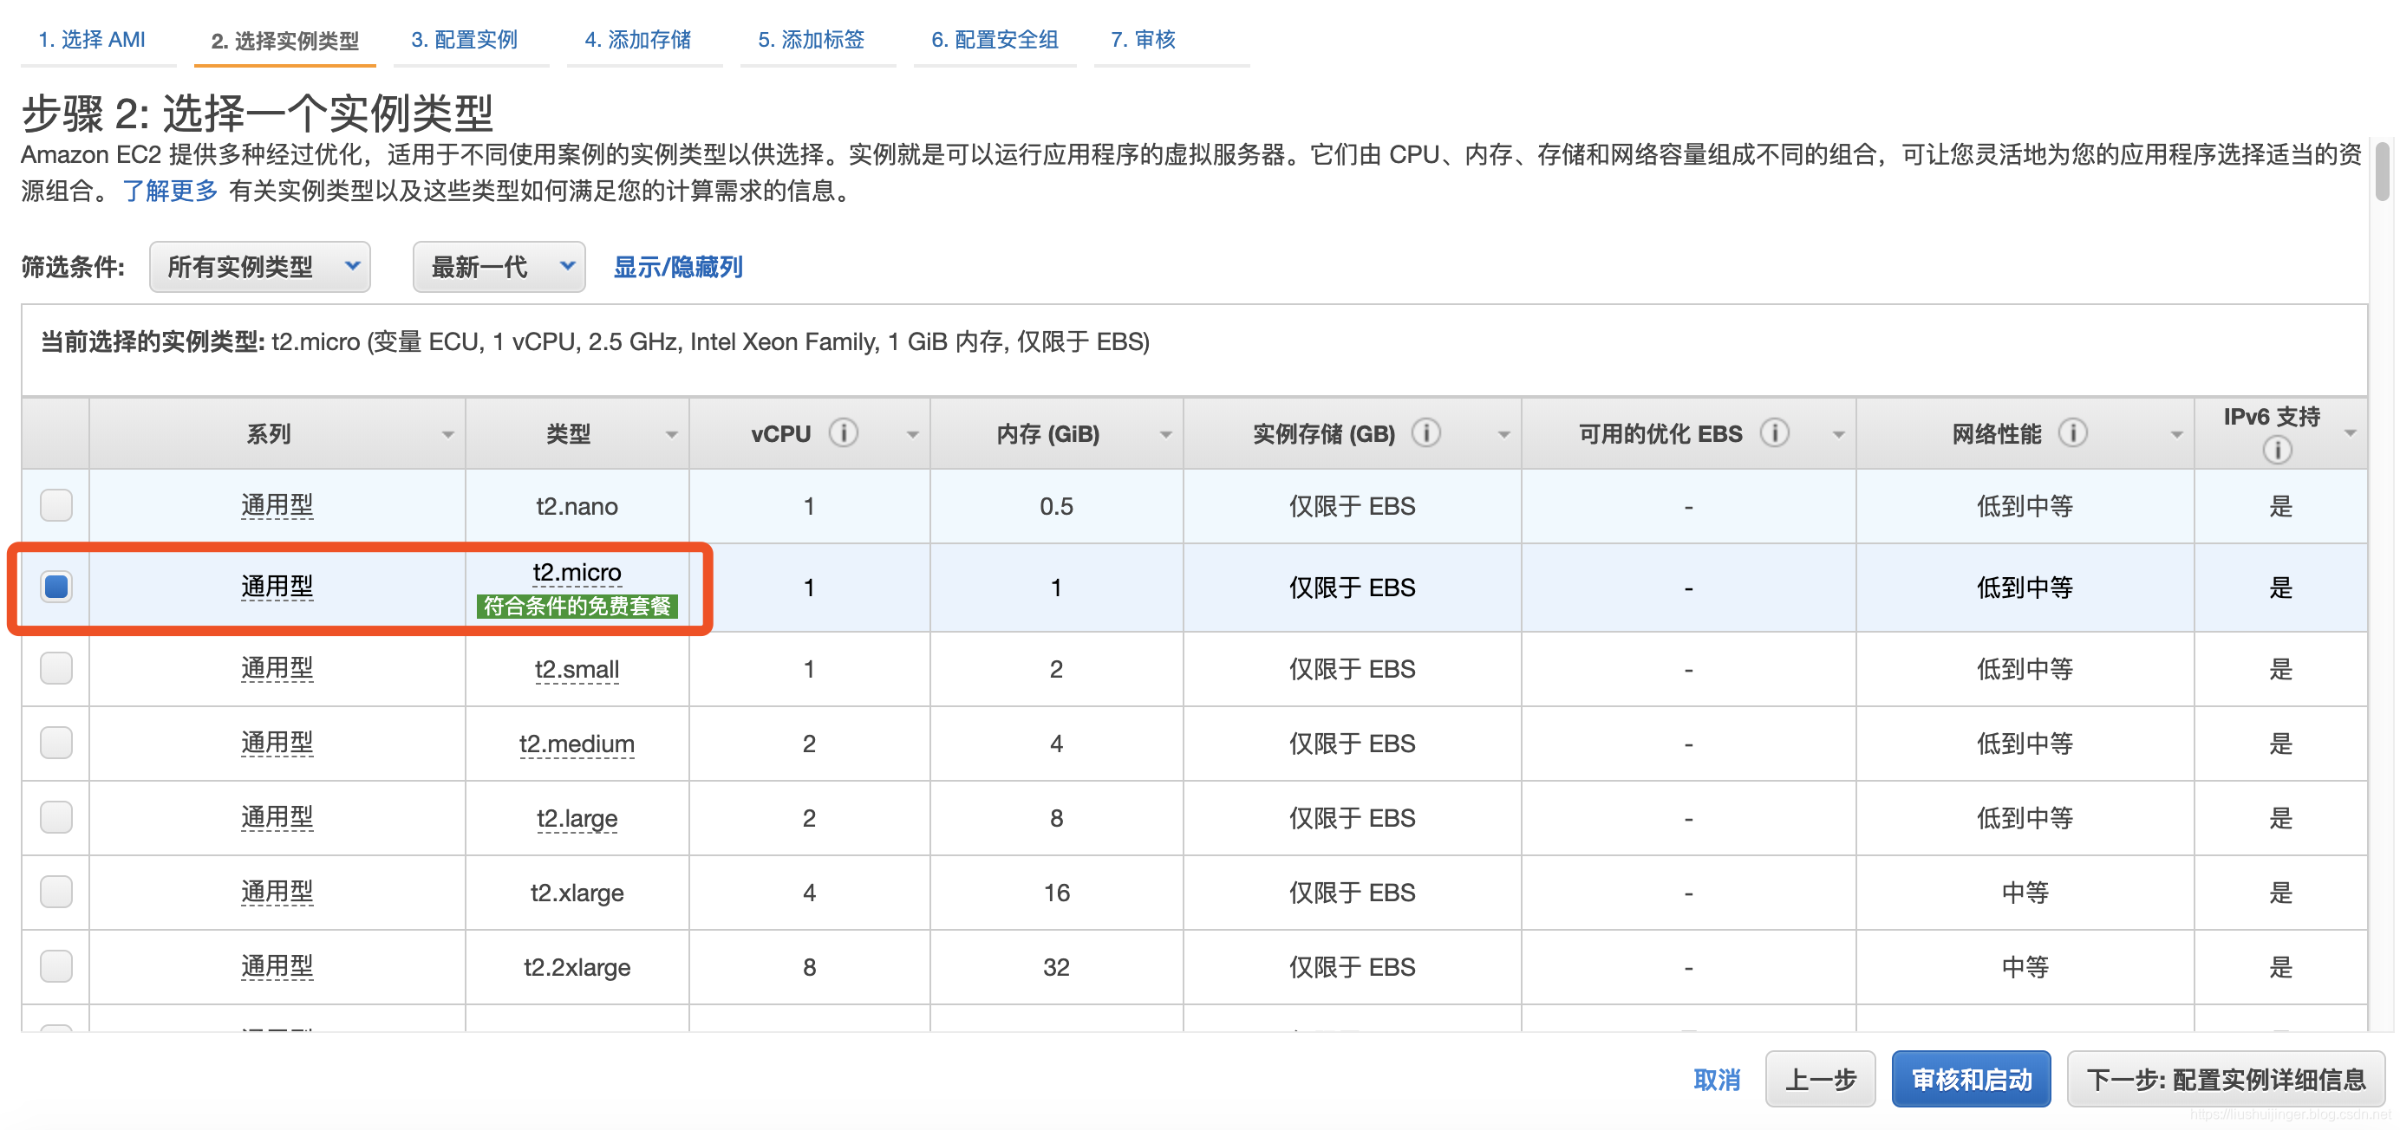Click the t2.large type link
Viewport: 2400px width, 1130px height.
pos(577,818)
